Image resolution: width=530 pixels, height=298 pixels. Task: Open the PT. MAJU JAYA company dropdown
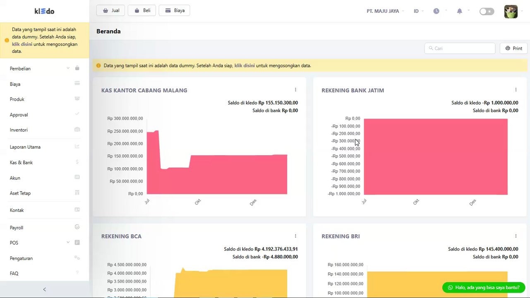pyautogui.click(x=385, y=11)
